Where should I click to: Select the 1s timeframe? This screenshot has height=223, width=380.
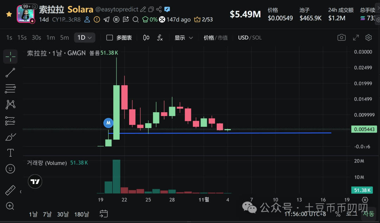[9, 38]
